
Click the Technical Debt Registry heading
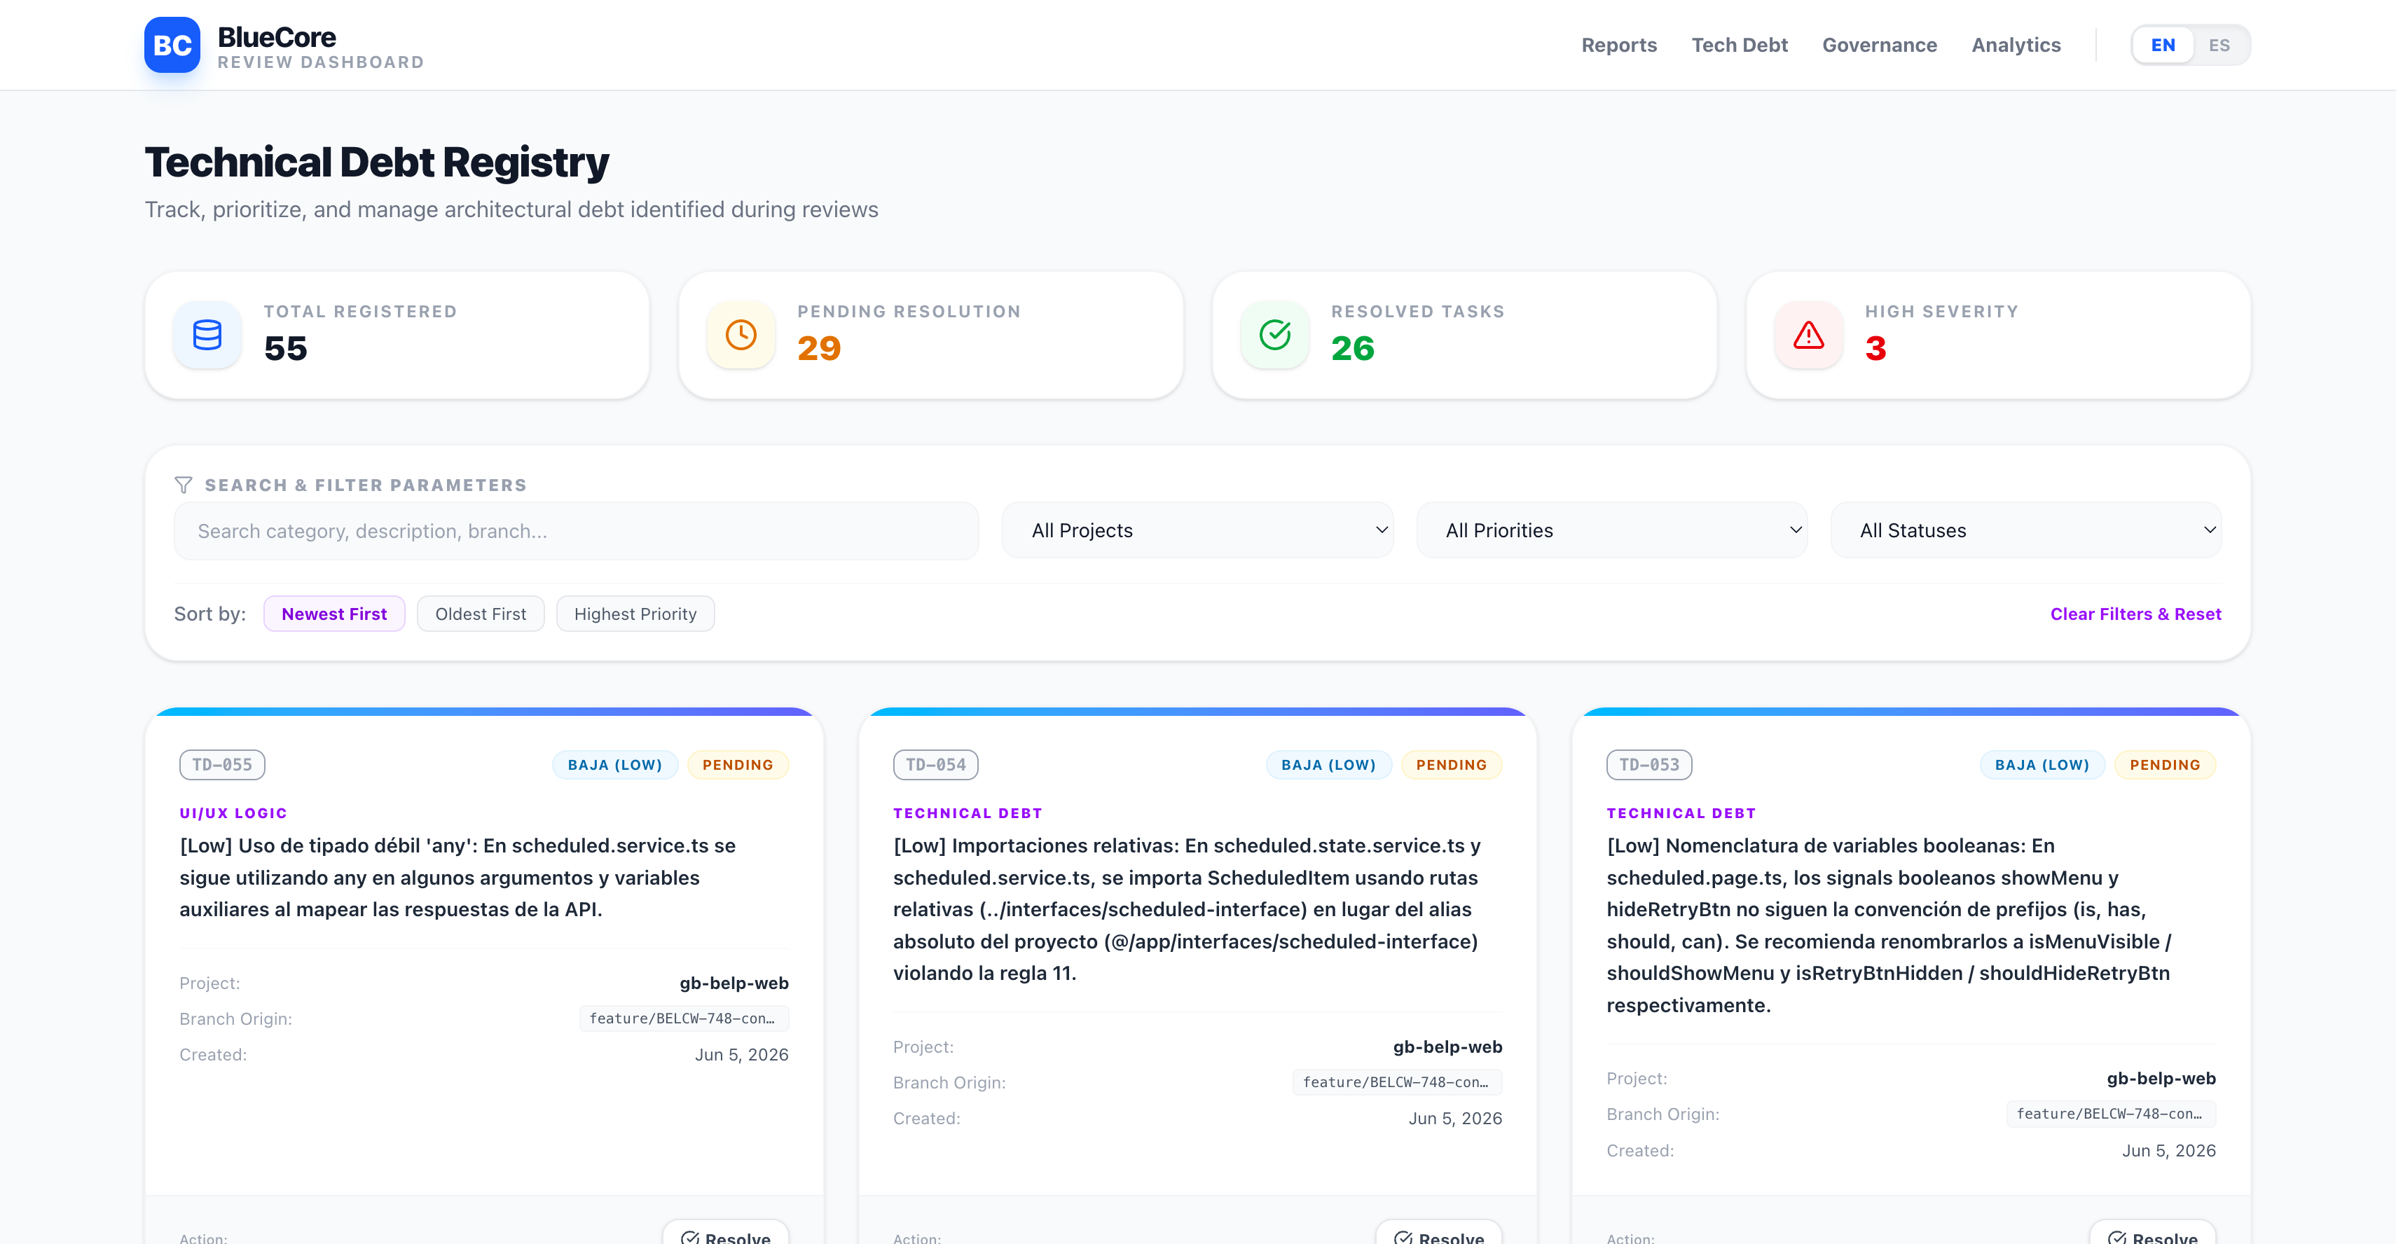pos(377,162)
